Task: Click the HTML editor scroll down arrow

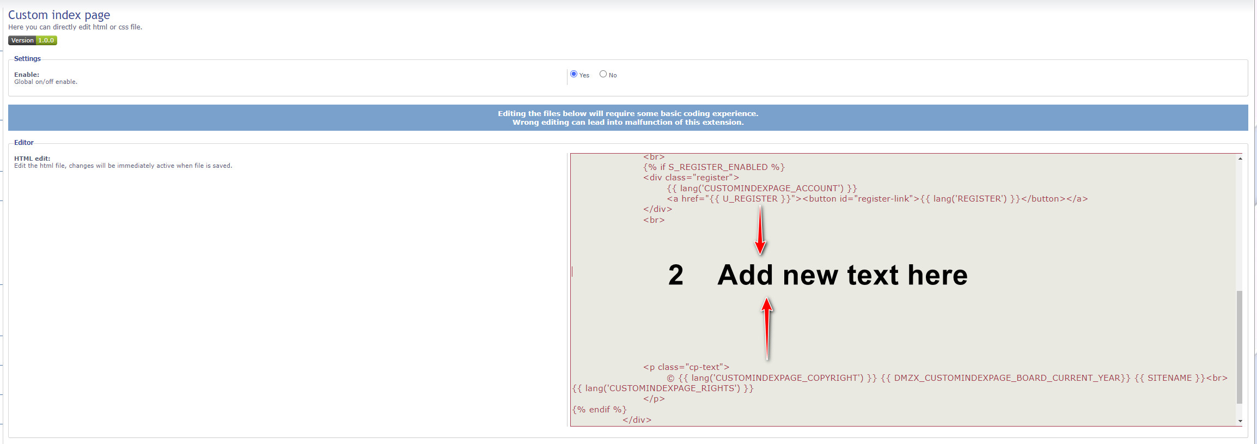Action: [1240, 421]
